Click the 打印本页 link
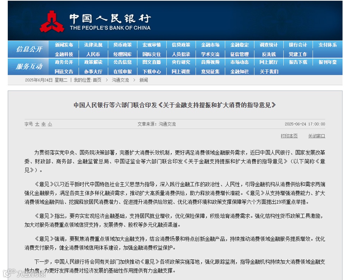Screen dimensions: 351x280 click(289, 136)
